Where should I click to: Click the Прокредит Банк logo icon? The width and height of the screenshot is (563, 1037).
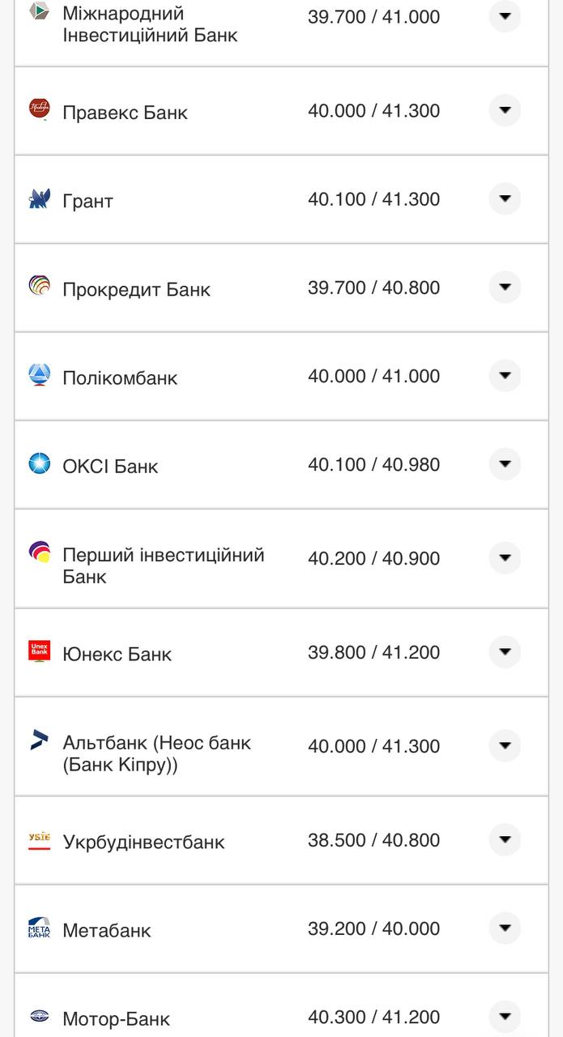[x=39, y=286]
